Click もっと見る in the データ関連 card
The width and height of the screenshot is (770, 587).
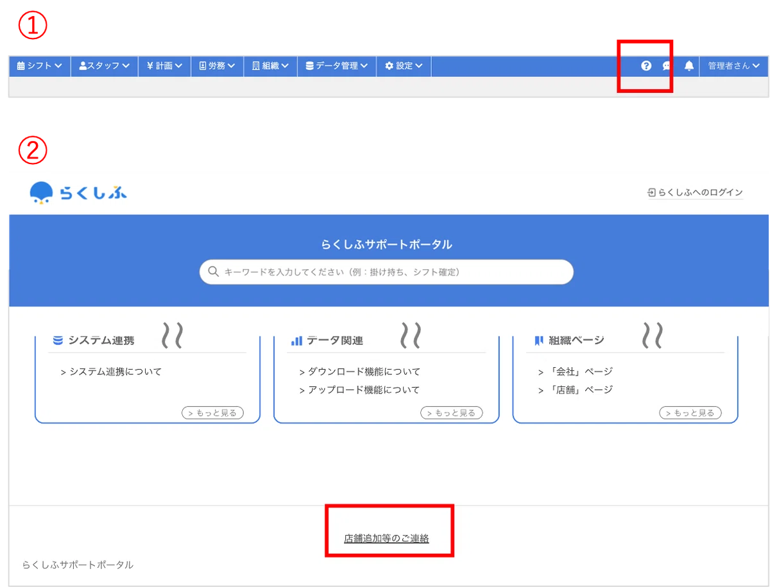click(x=451, y=413)
